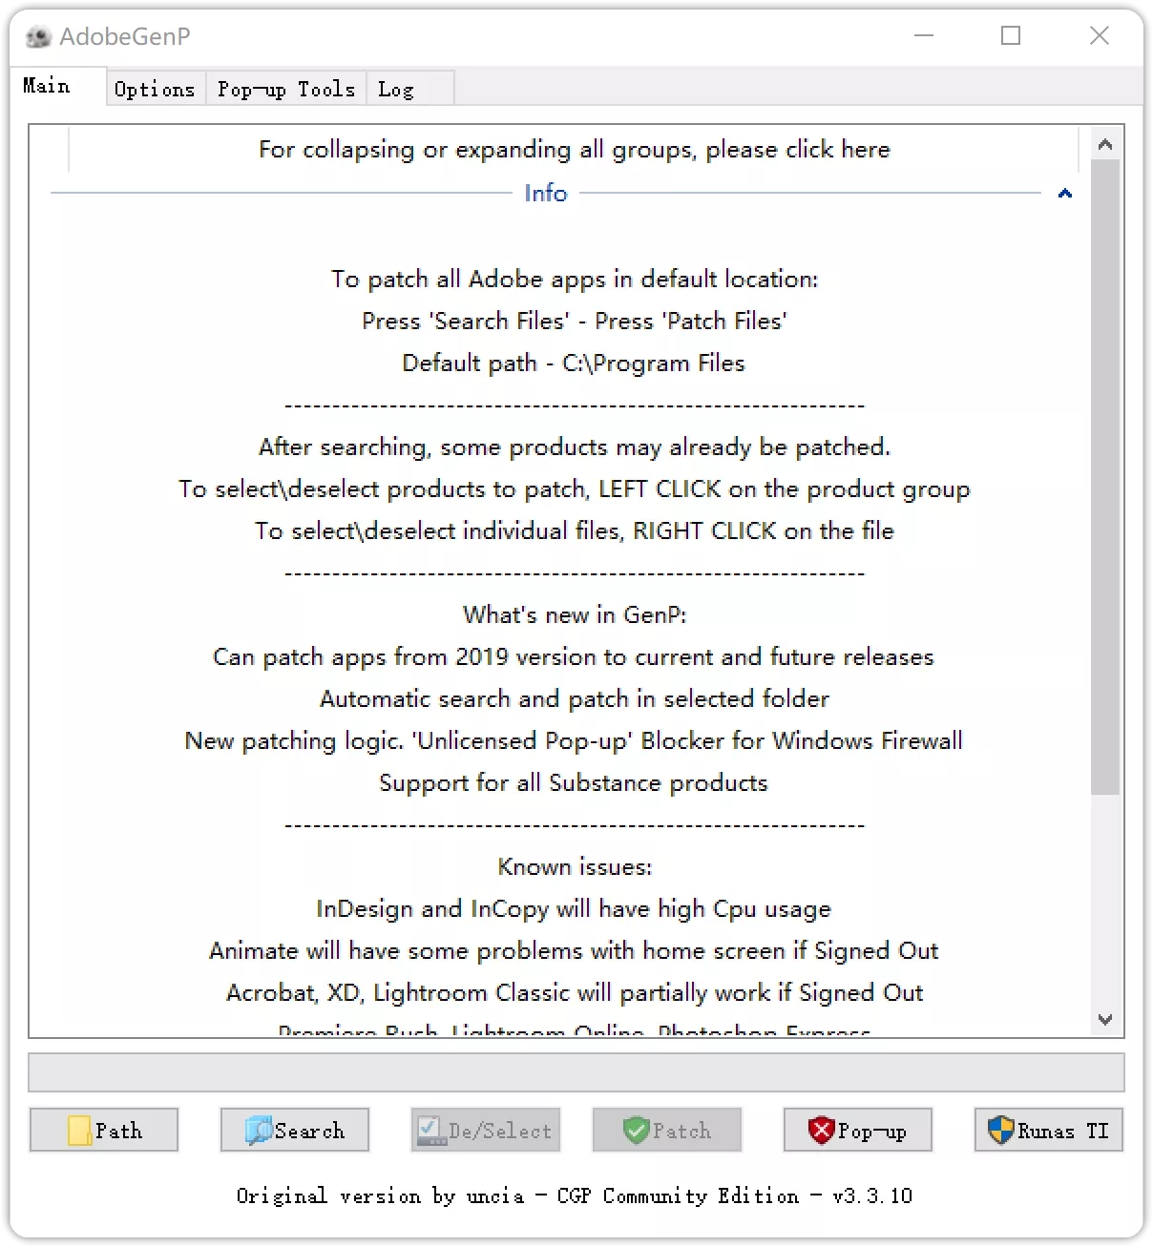Screen dimensions: 1153x1247
Task: Click the scrollbar down arrow
Action: (x=1106, y=1019)
